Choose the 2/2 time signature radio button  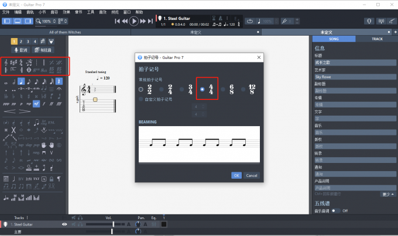[141, 89]
